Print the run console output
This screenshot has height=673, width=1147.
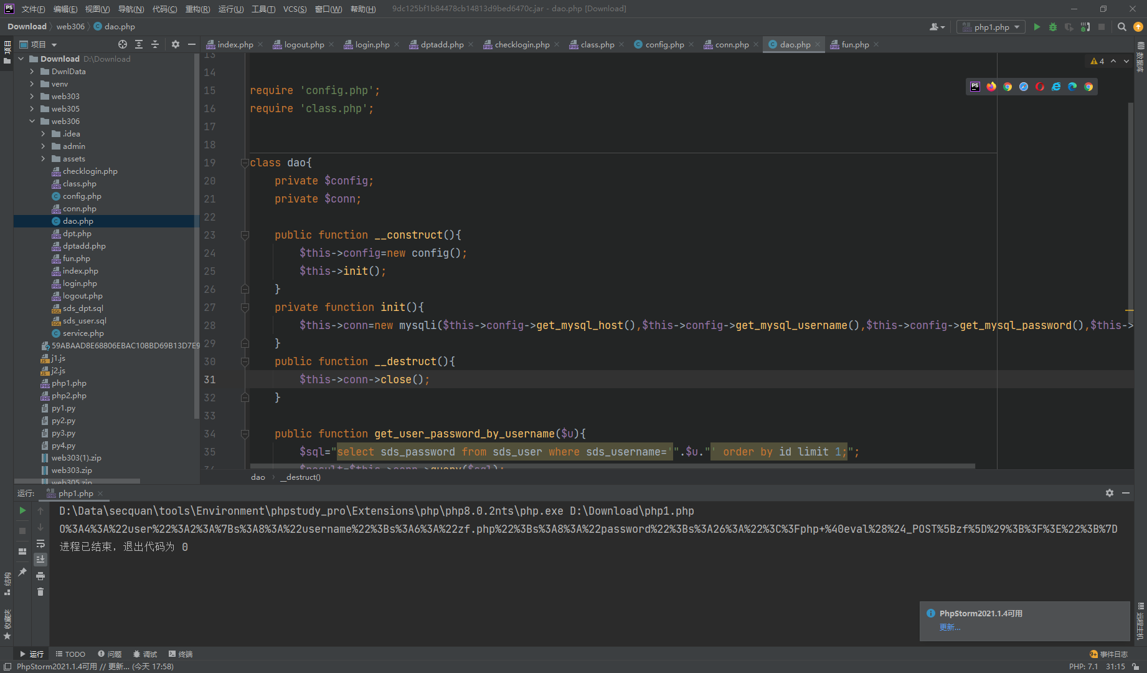[x=40, y=576]
